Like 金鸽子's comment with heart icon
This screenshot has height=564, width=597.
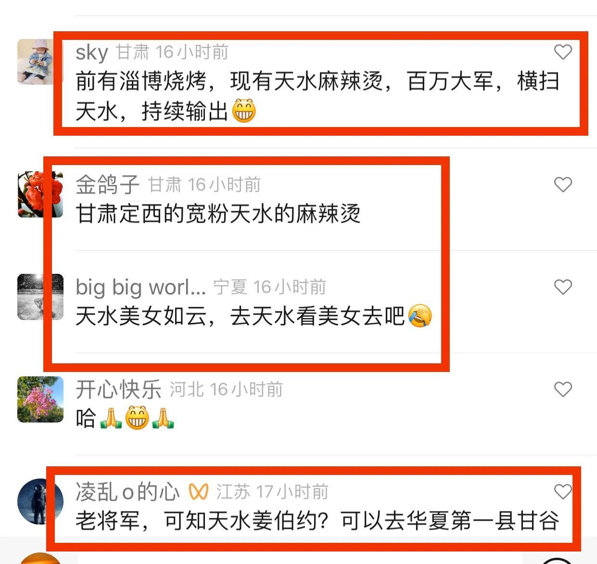click(x=563, y=184)
